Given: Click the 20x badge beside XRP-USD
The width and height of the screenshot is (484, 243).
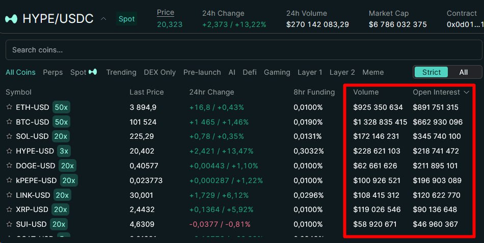Looking at the screenshot, I should point(60,209).
